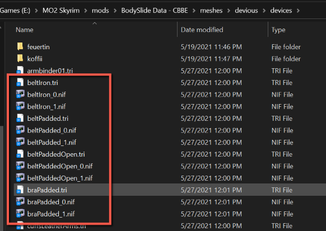Select the beltIron.tri file icon
Image resolution: width=326 pixels, height=231 pixels.
(x=20, y=82)
